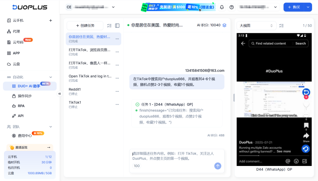The width and height of the screenshot is (318, 181).
Task: Open the help question mark icon
Action: (x=232, y=7)
